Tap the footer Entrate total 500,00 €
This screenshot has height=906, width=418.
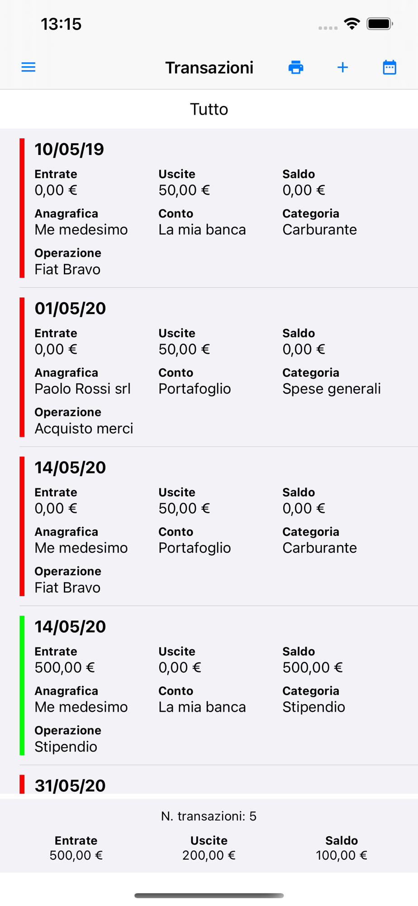point(76,855)
